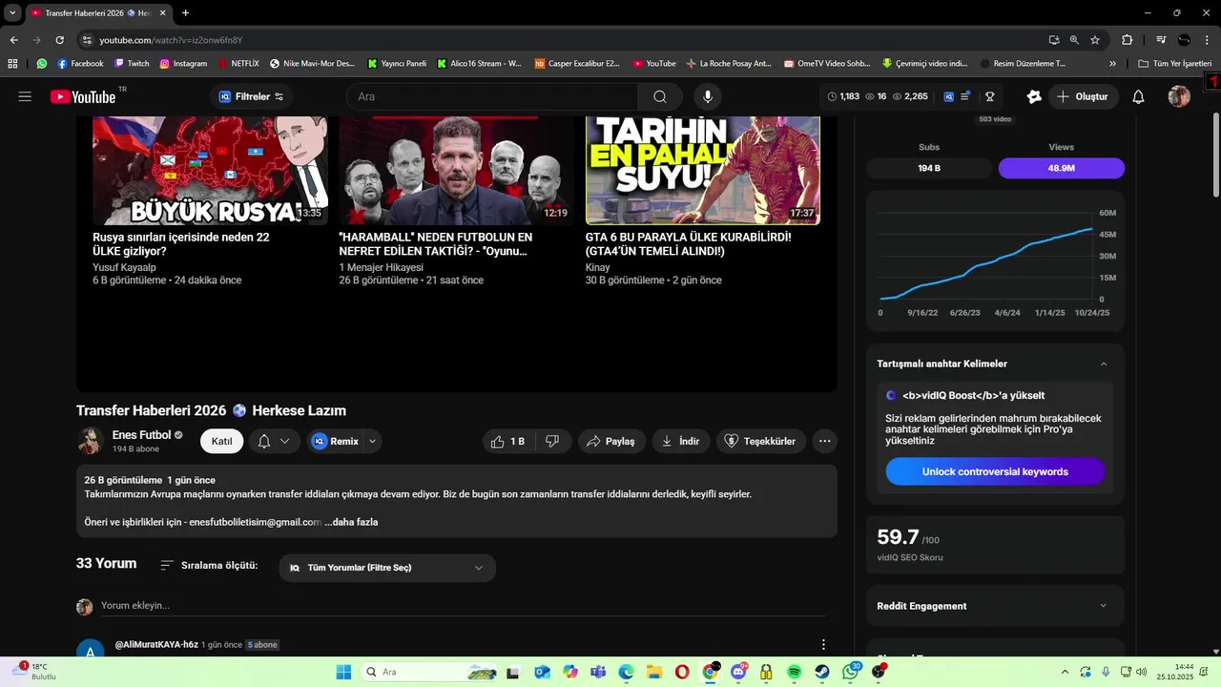The image size is (1221, 687).
Task: Open the GTA 6 video thumbnail
Action: [x=702, y=170]
